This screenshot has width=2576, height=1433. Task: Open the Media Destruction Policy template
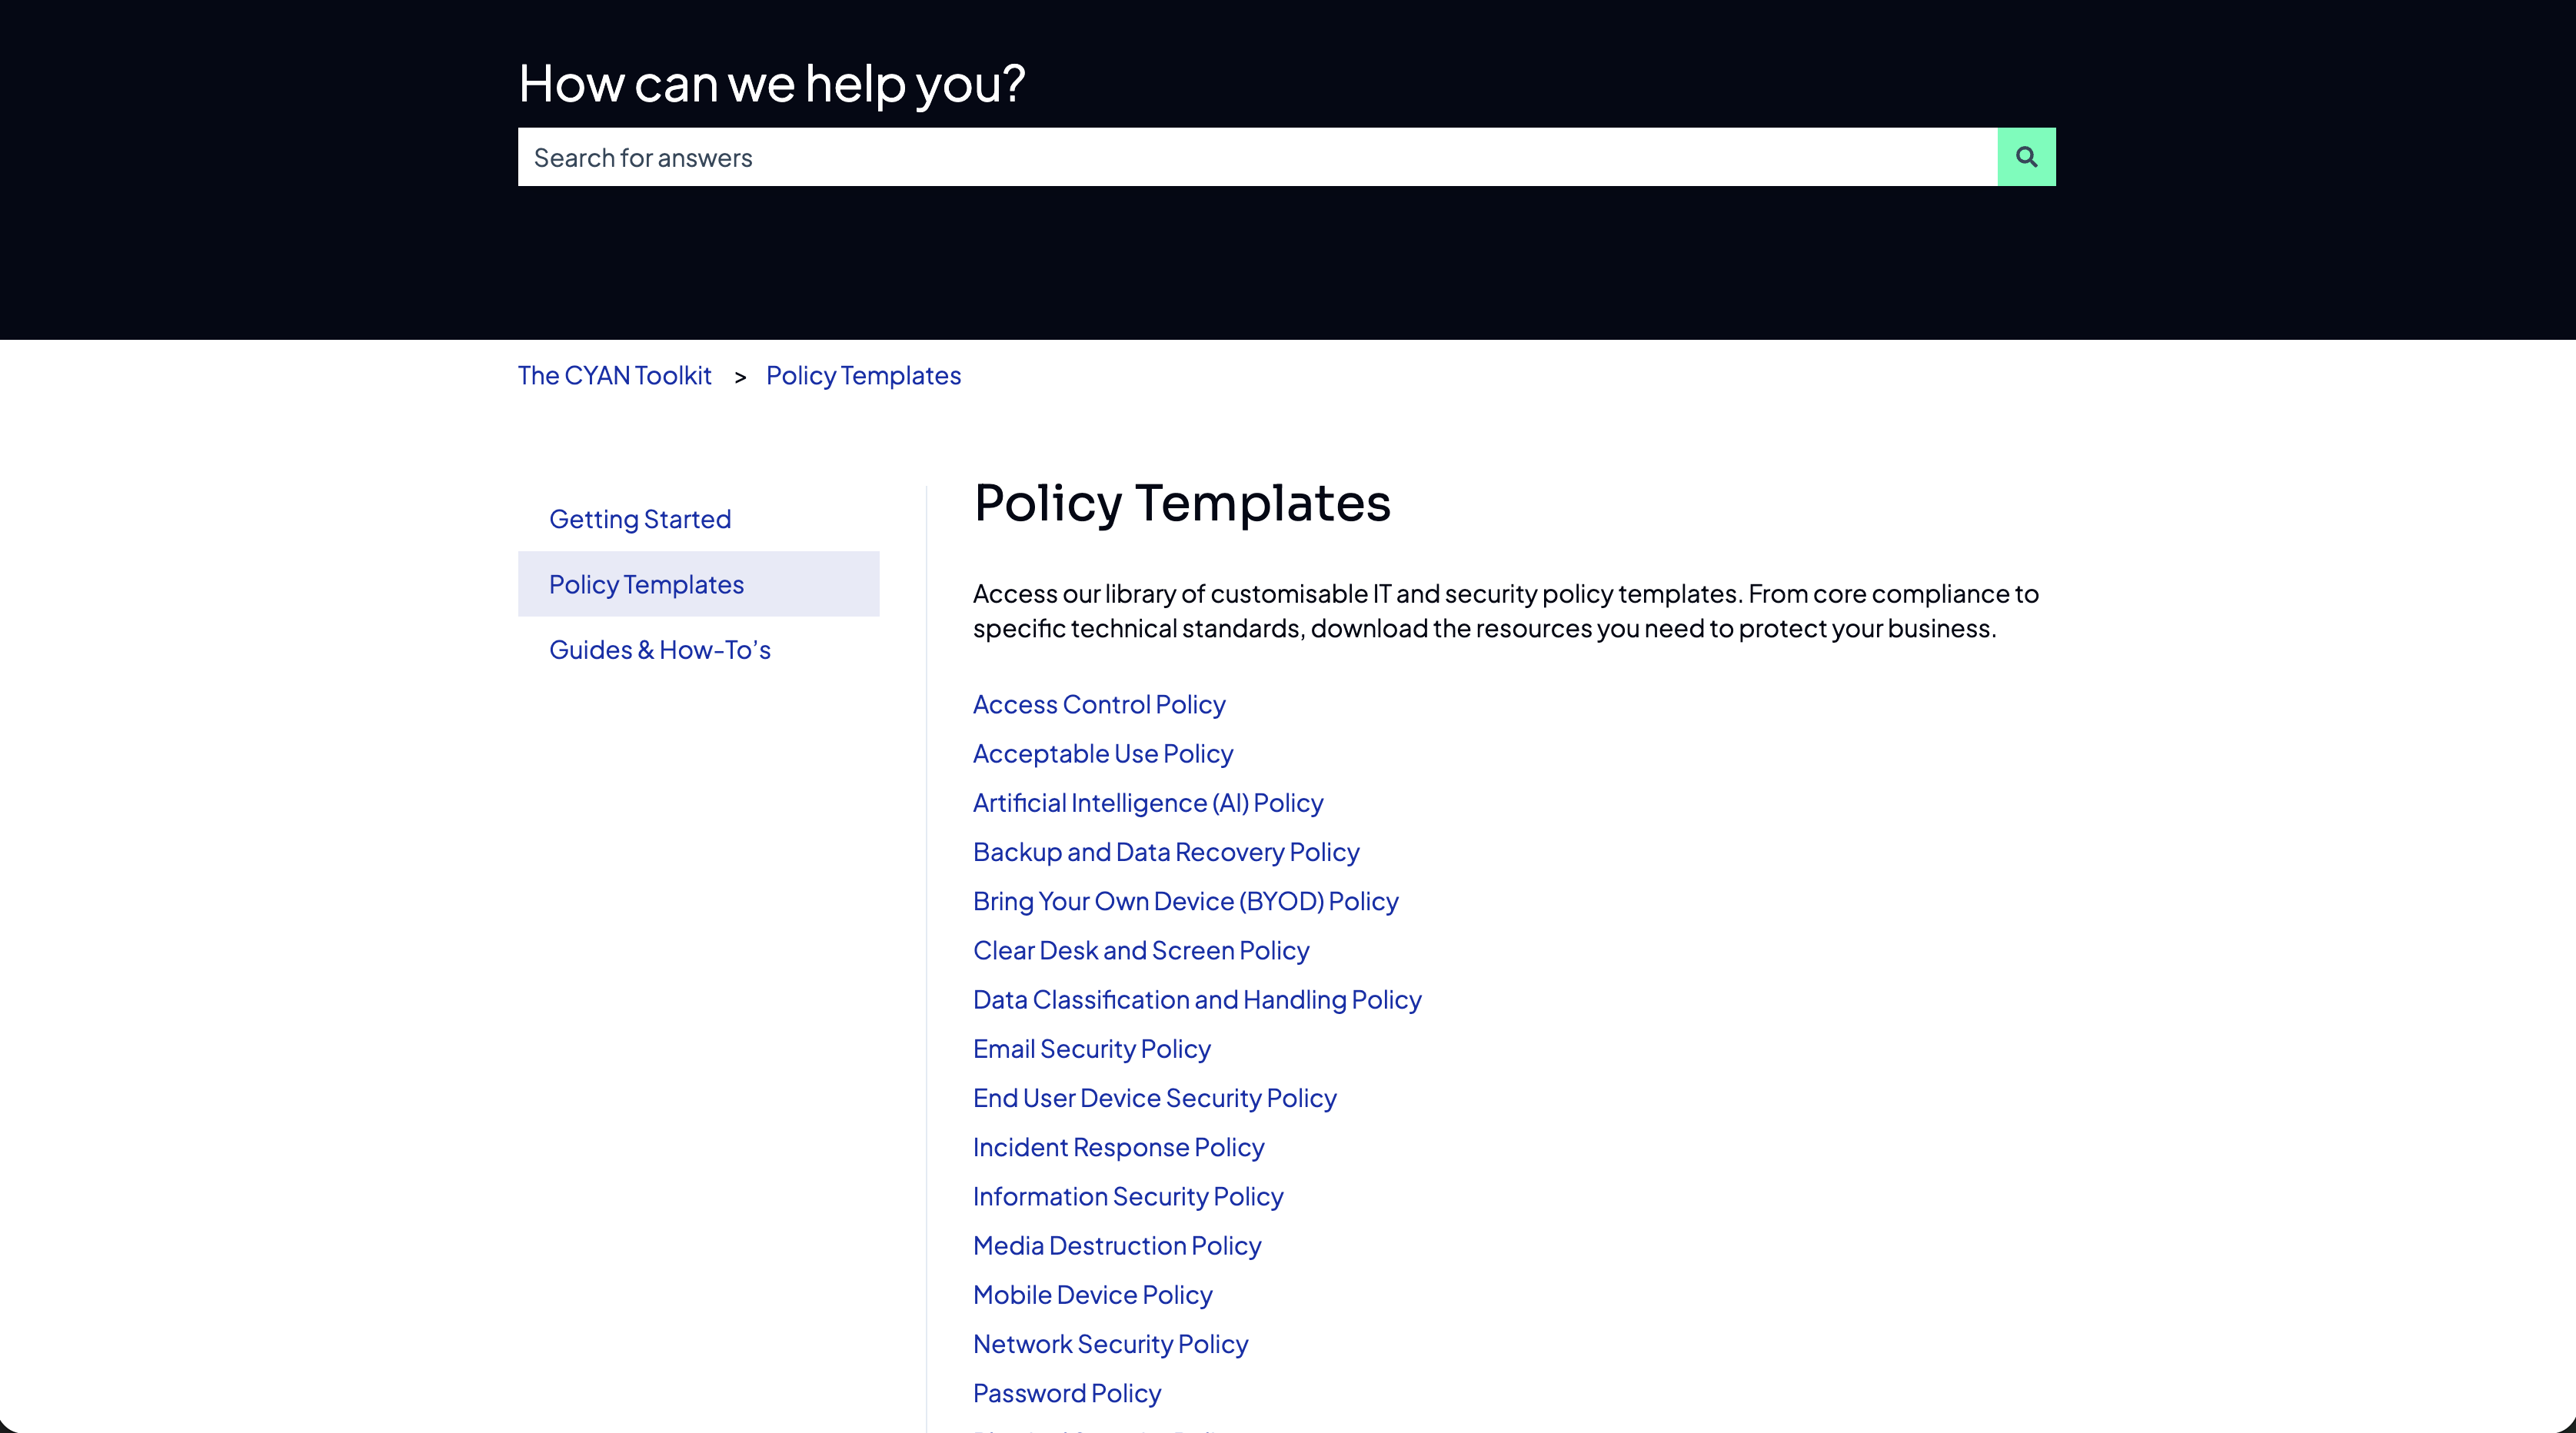tap(1116, 1245)
